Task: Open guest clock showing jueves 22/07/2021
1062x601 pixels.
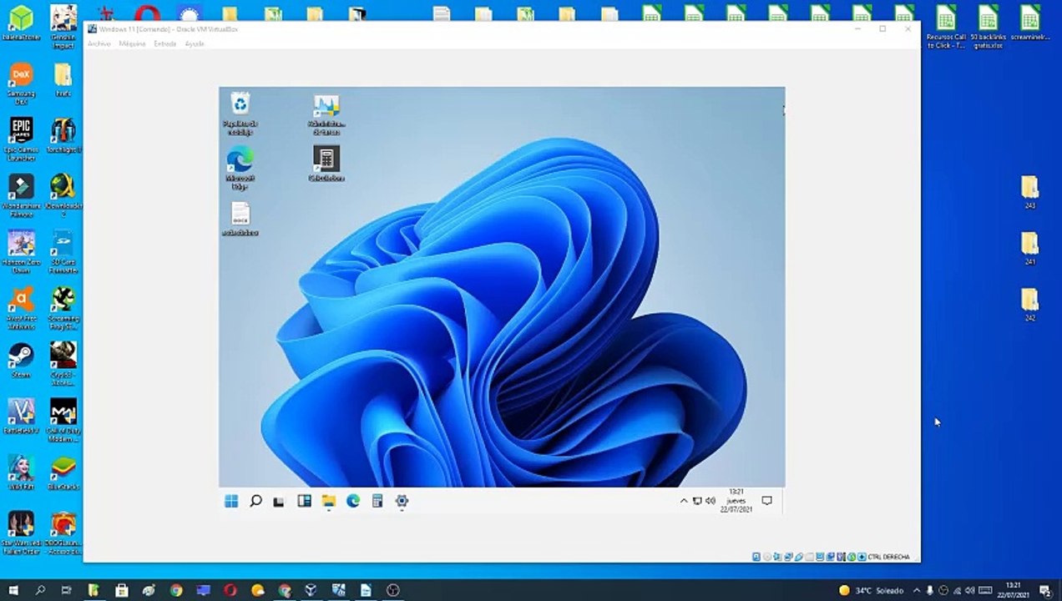Action: [x=736, y=501]
